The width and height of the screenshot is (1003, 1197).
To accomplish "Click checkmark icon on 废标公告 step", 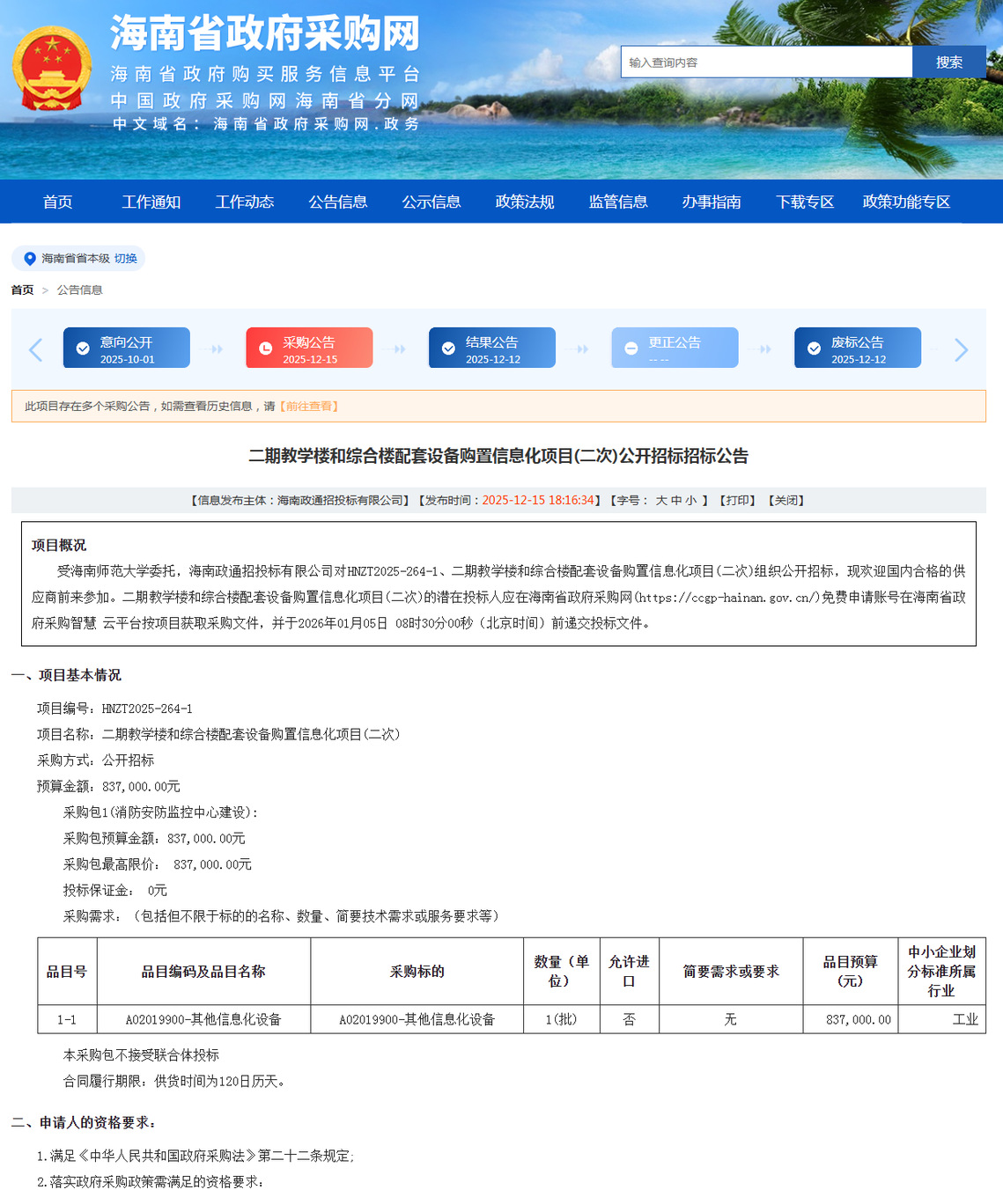I will click(x=814, y=349).
